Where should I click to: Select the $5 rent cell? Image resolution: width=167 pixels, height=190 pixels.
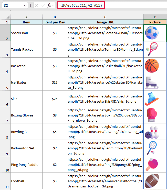[55, 132]
